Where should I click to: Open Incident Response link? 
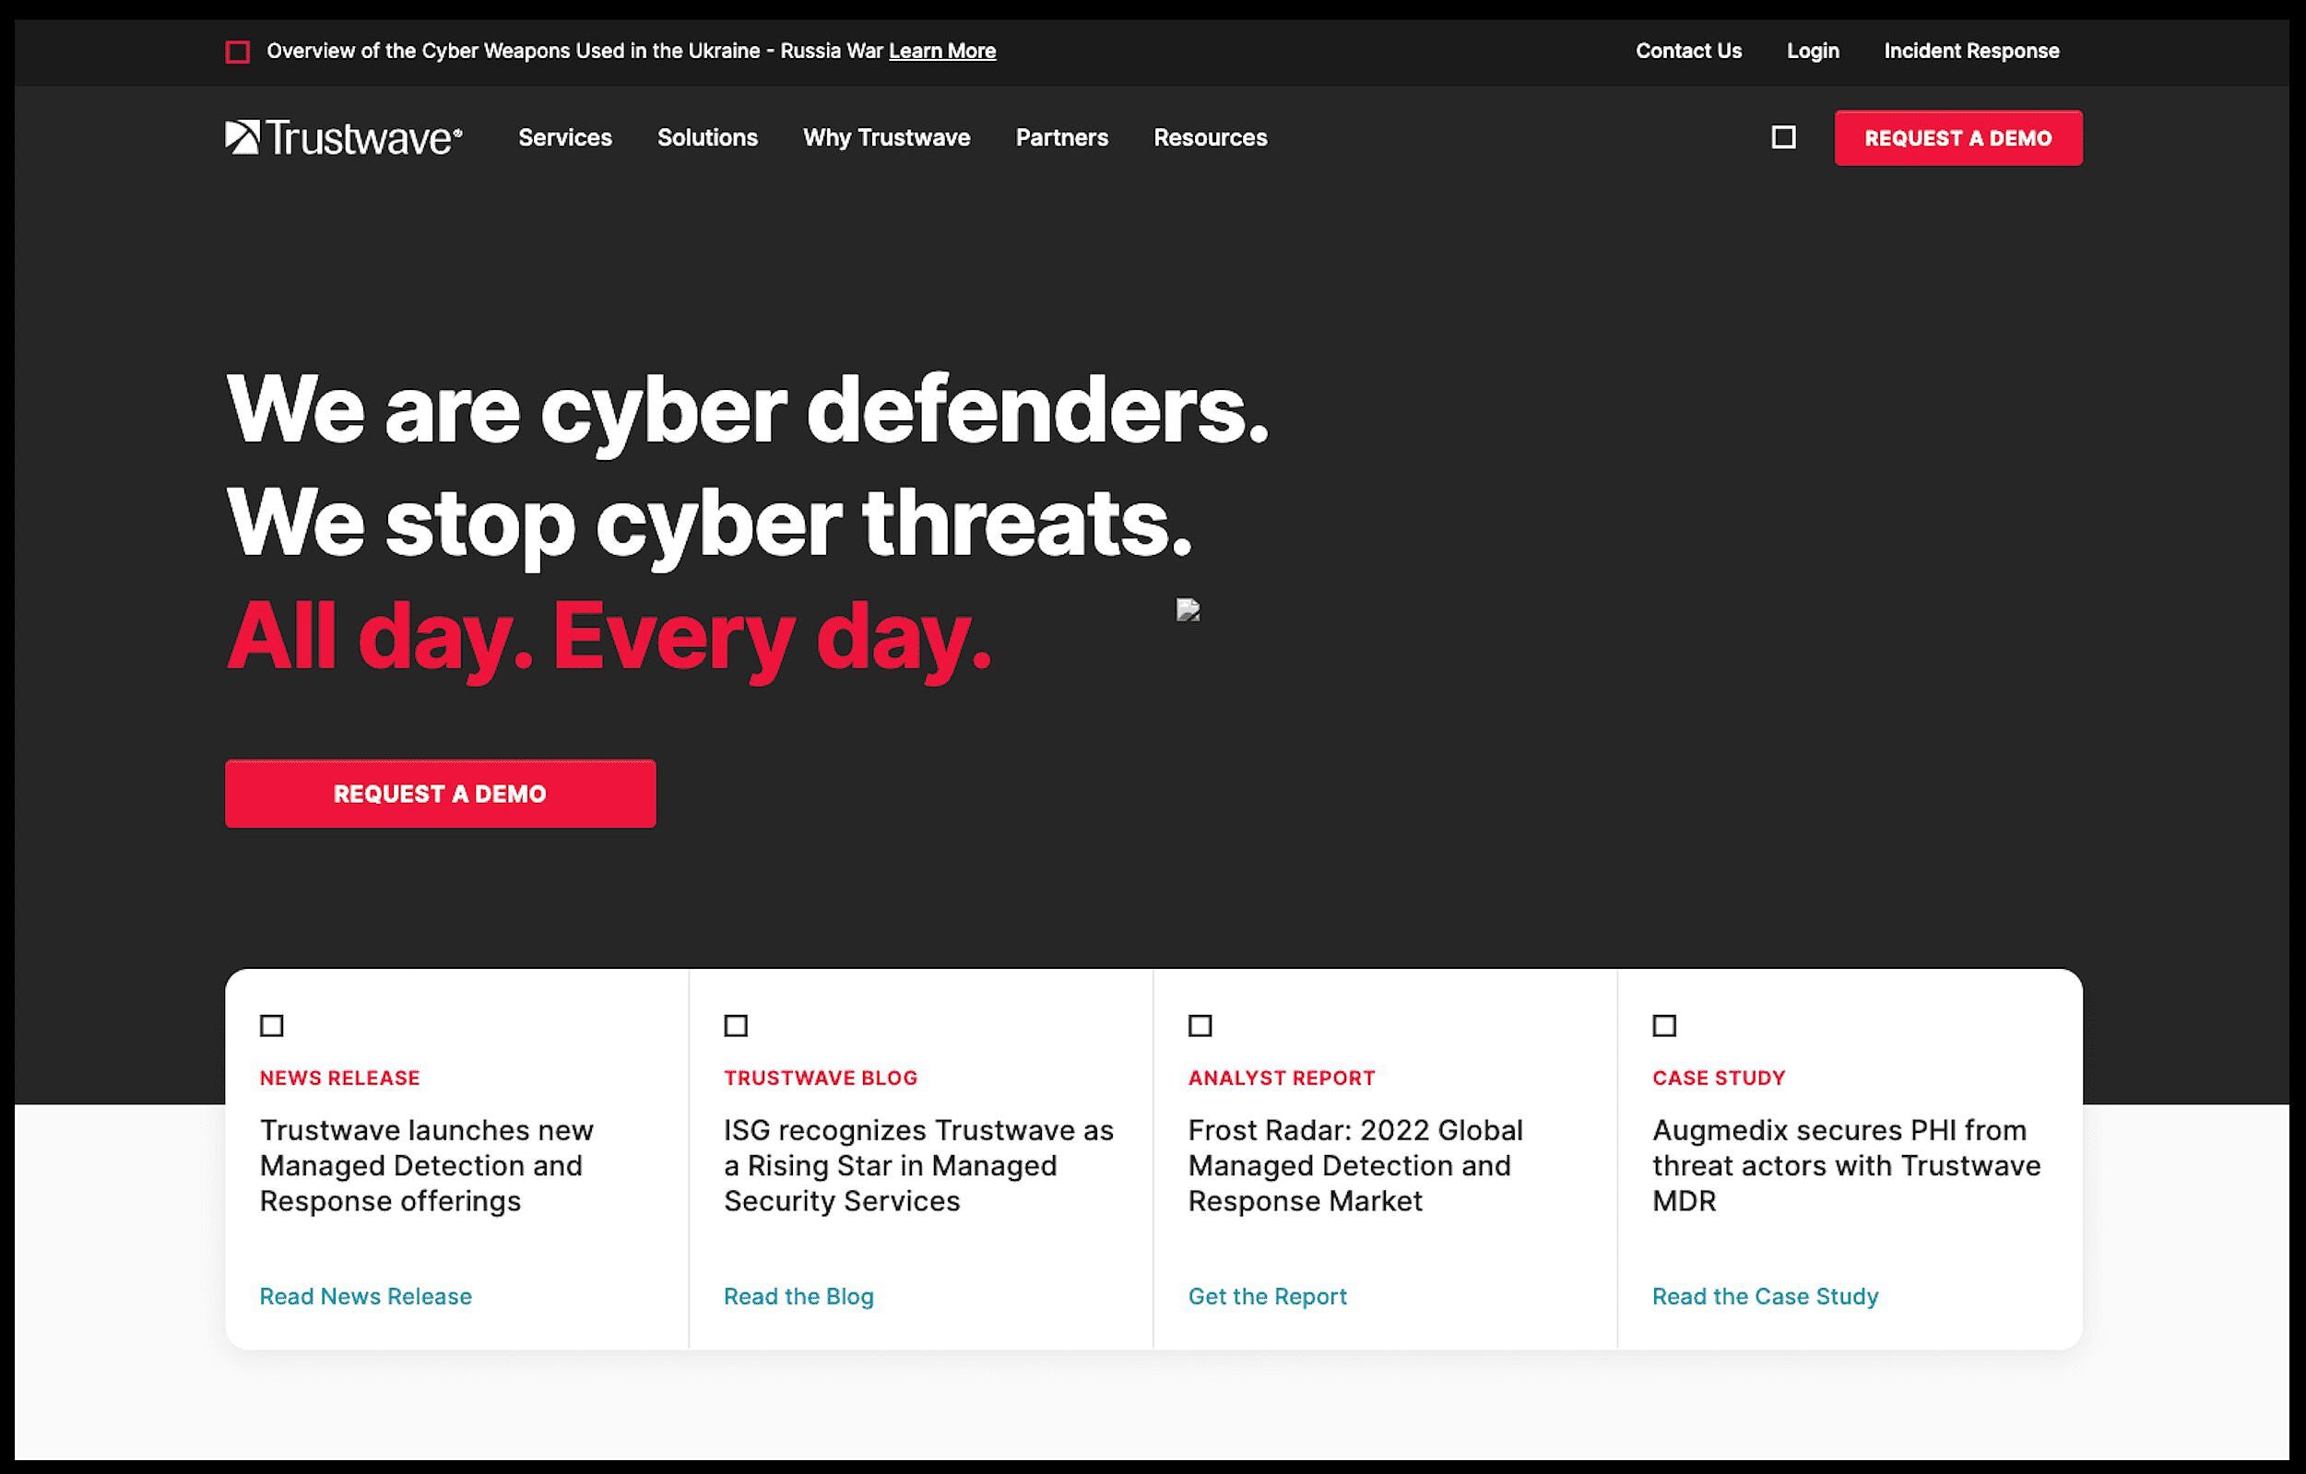pos(1972,51)
